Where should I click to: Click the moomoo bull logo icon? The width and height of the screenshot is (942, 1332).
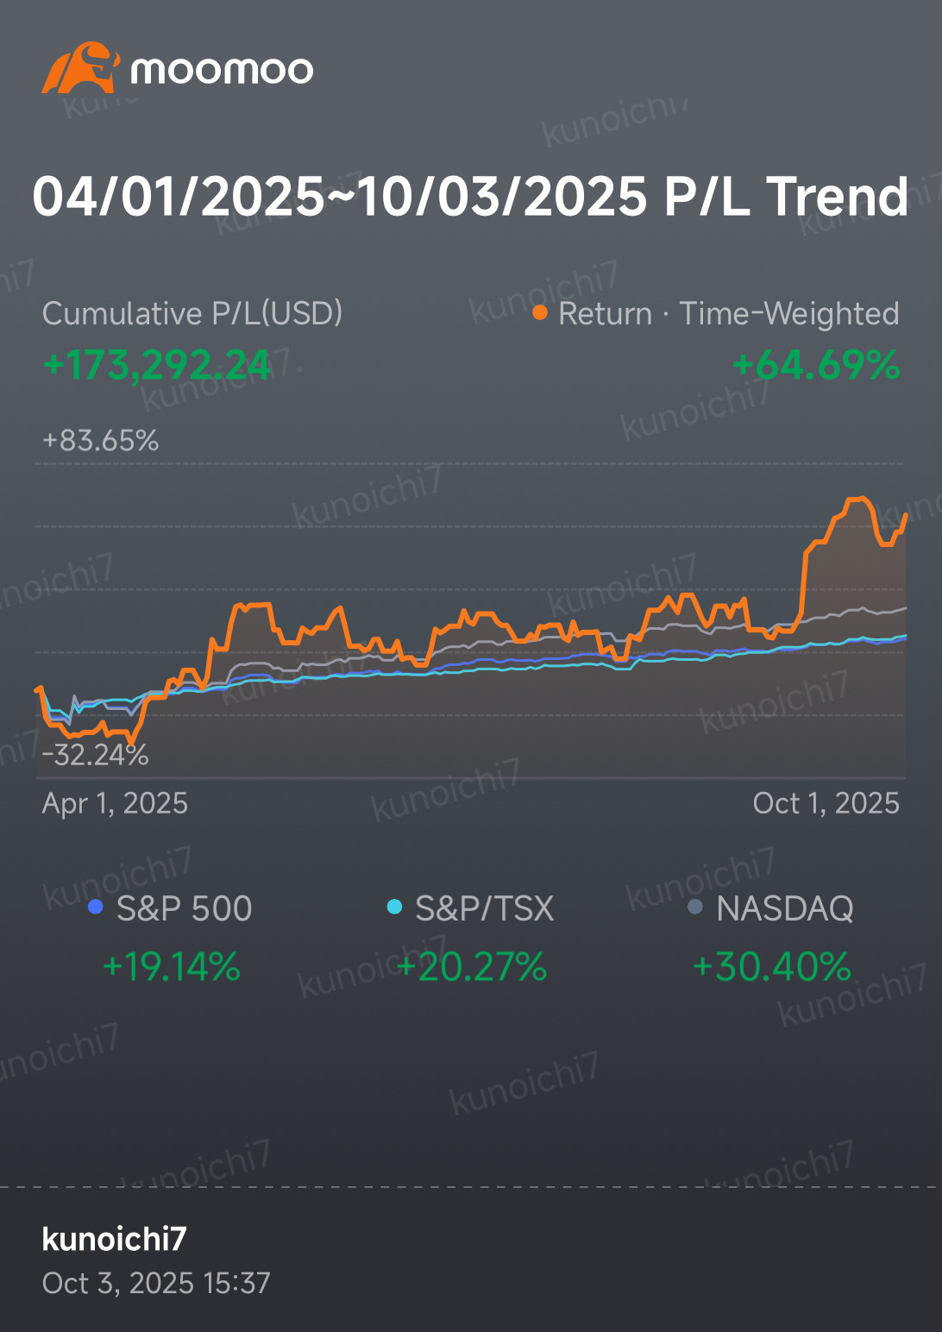click(79, 68)
